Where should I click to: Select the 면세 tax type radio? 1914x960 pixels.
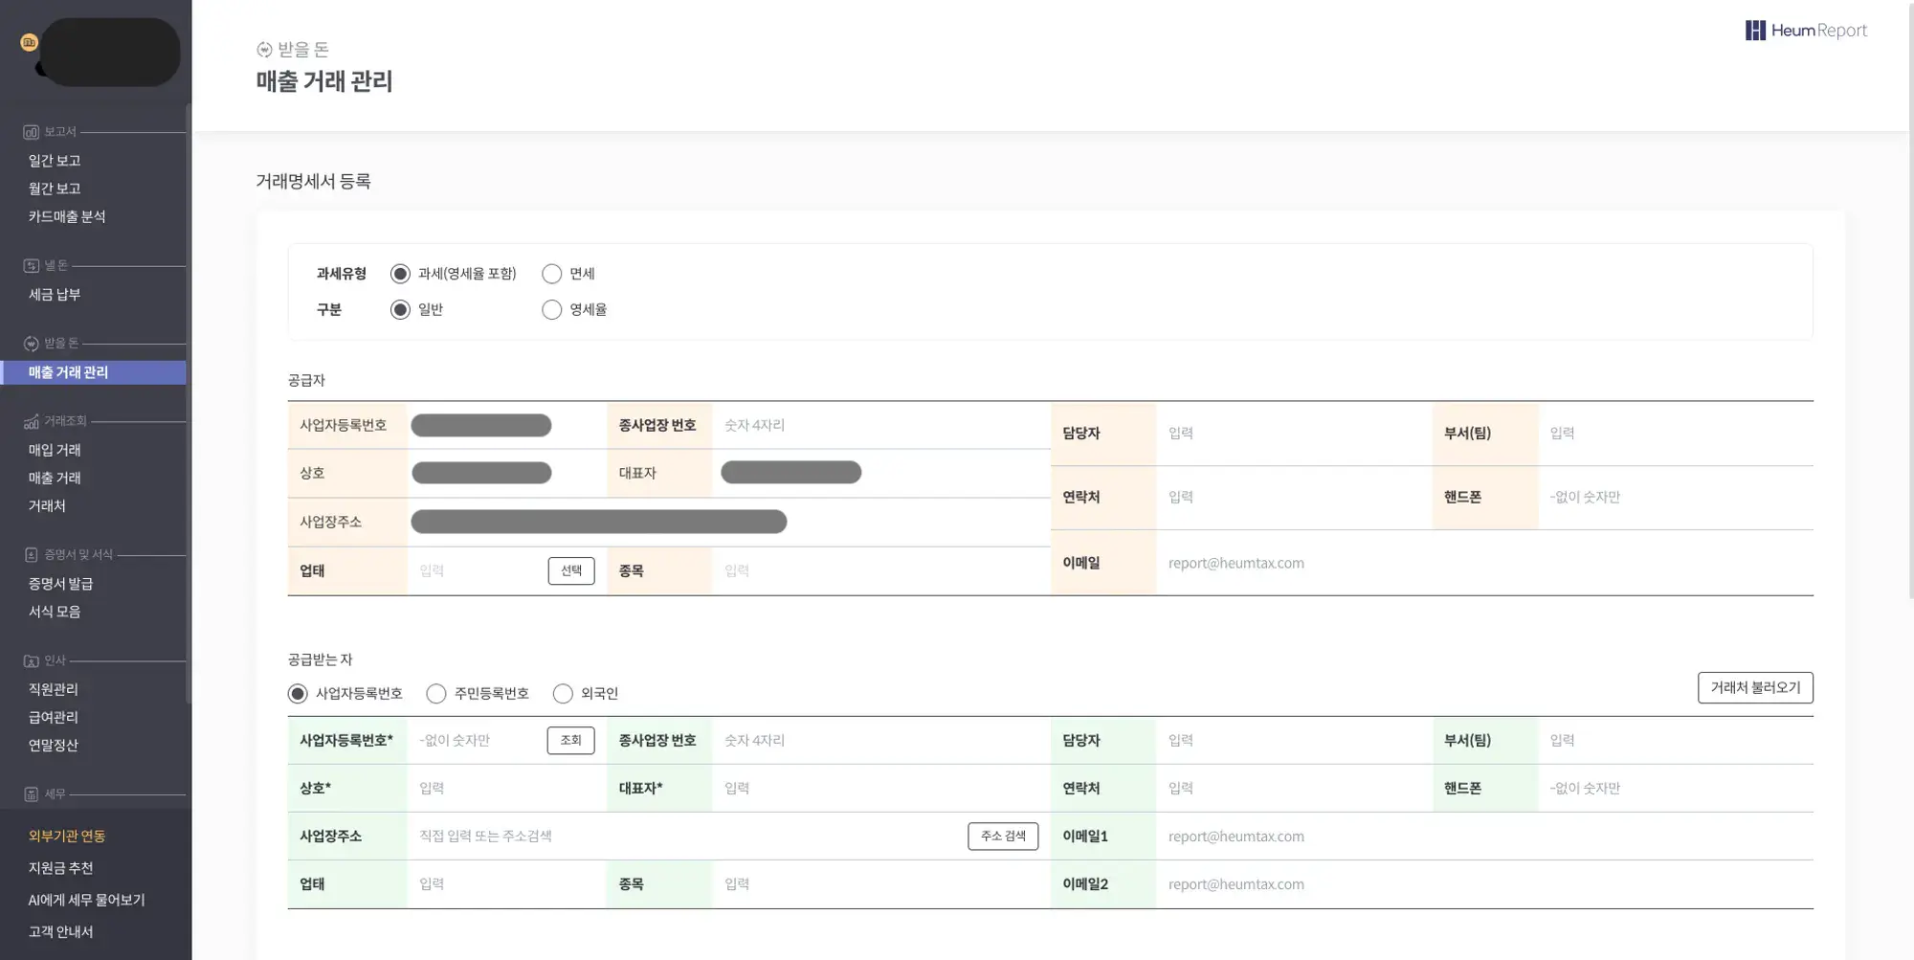click(551, 274)
